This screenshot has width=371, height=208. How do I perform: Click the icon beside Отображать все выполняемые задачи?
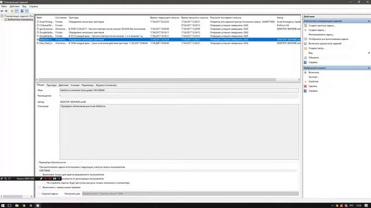click(305, 39)
